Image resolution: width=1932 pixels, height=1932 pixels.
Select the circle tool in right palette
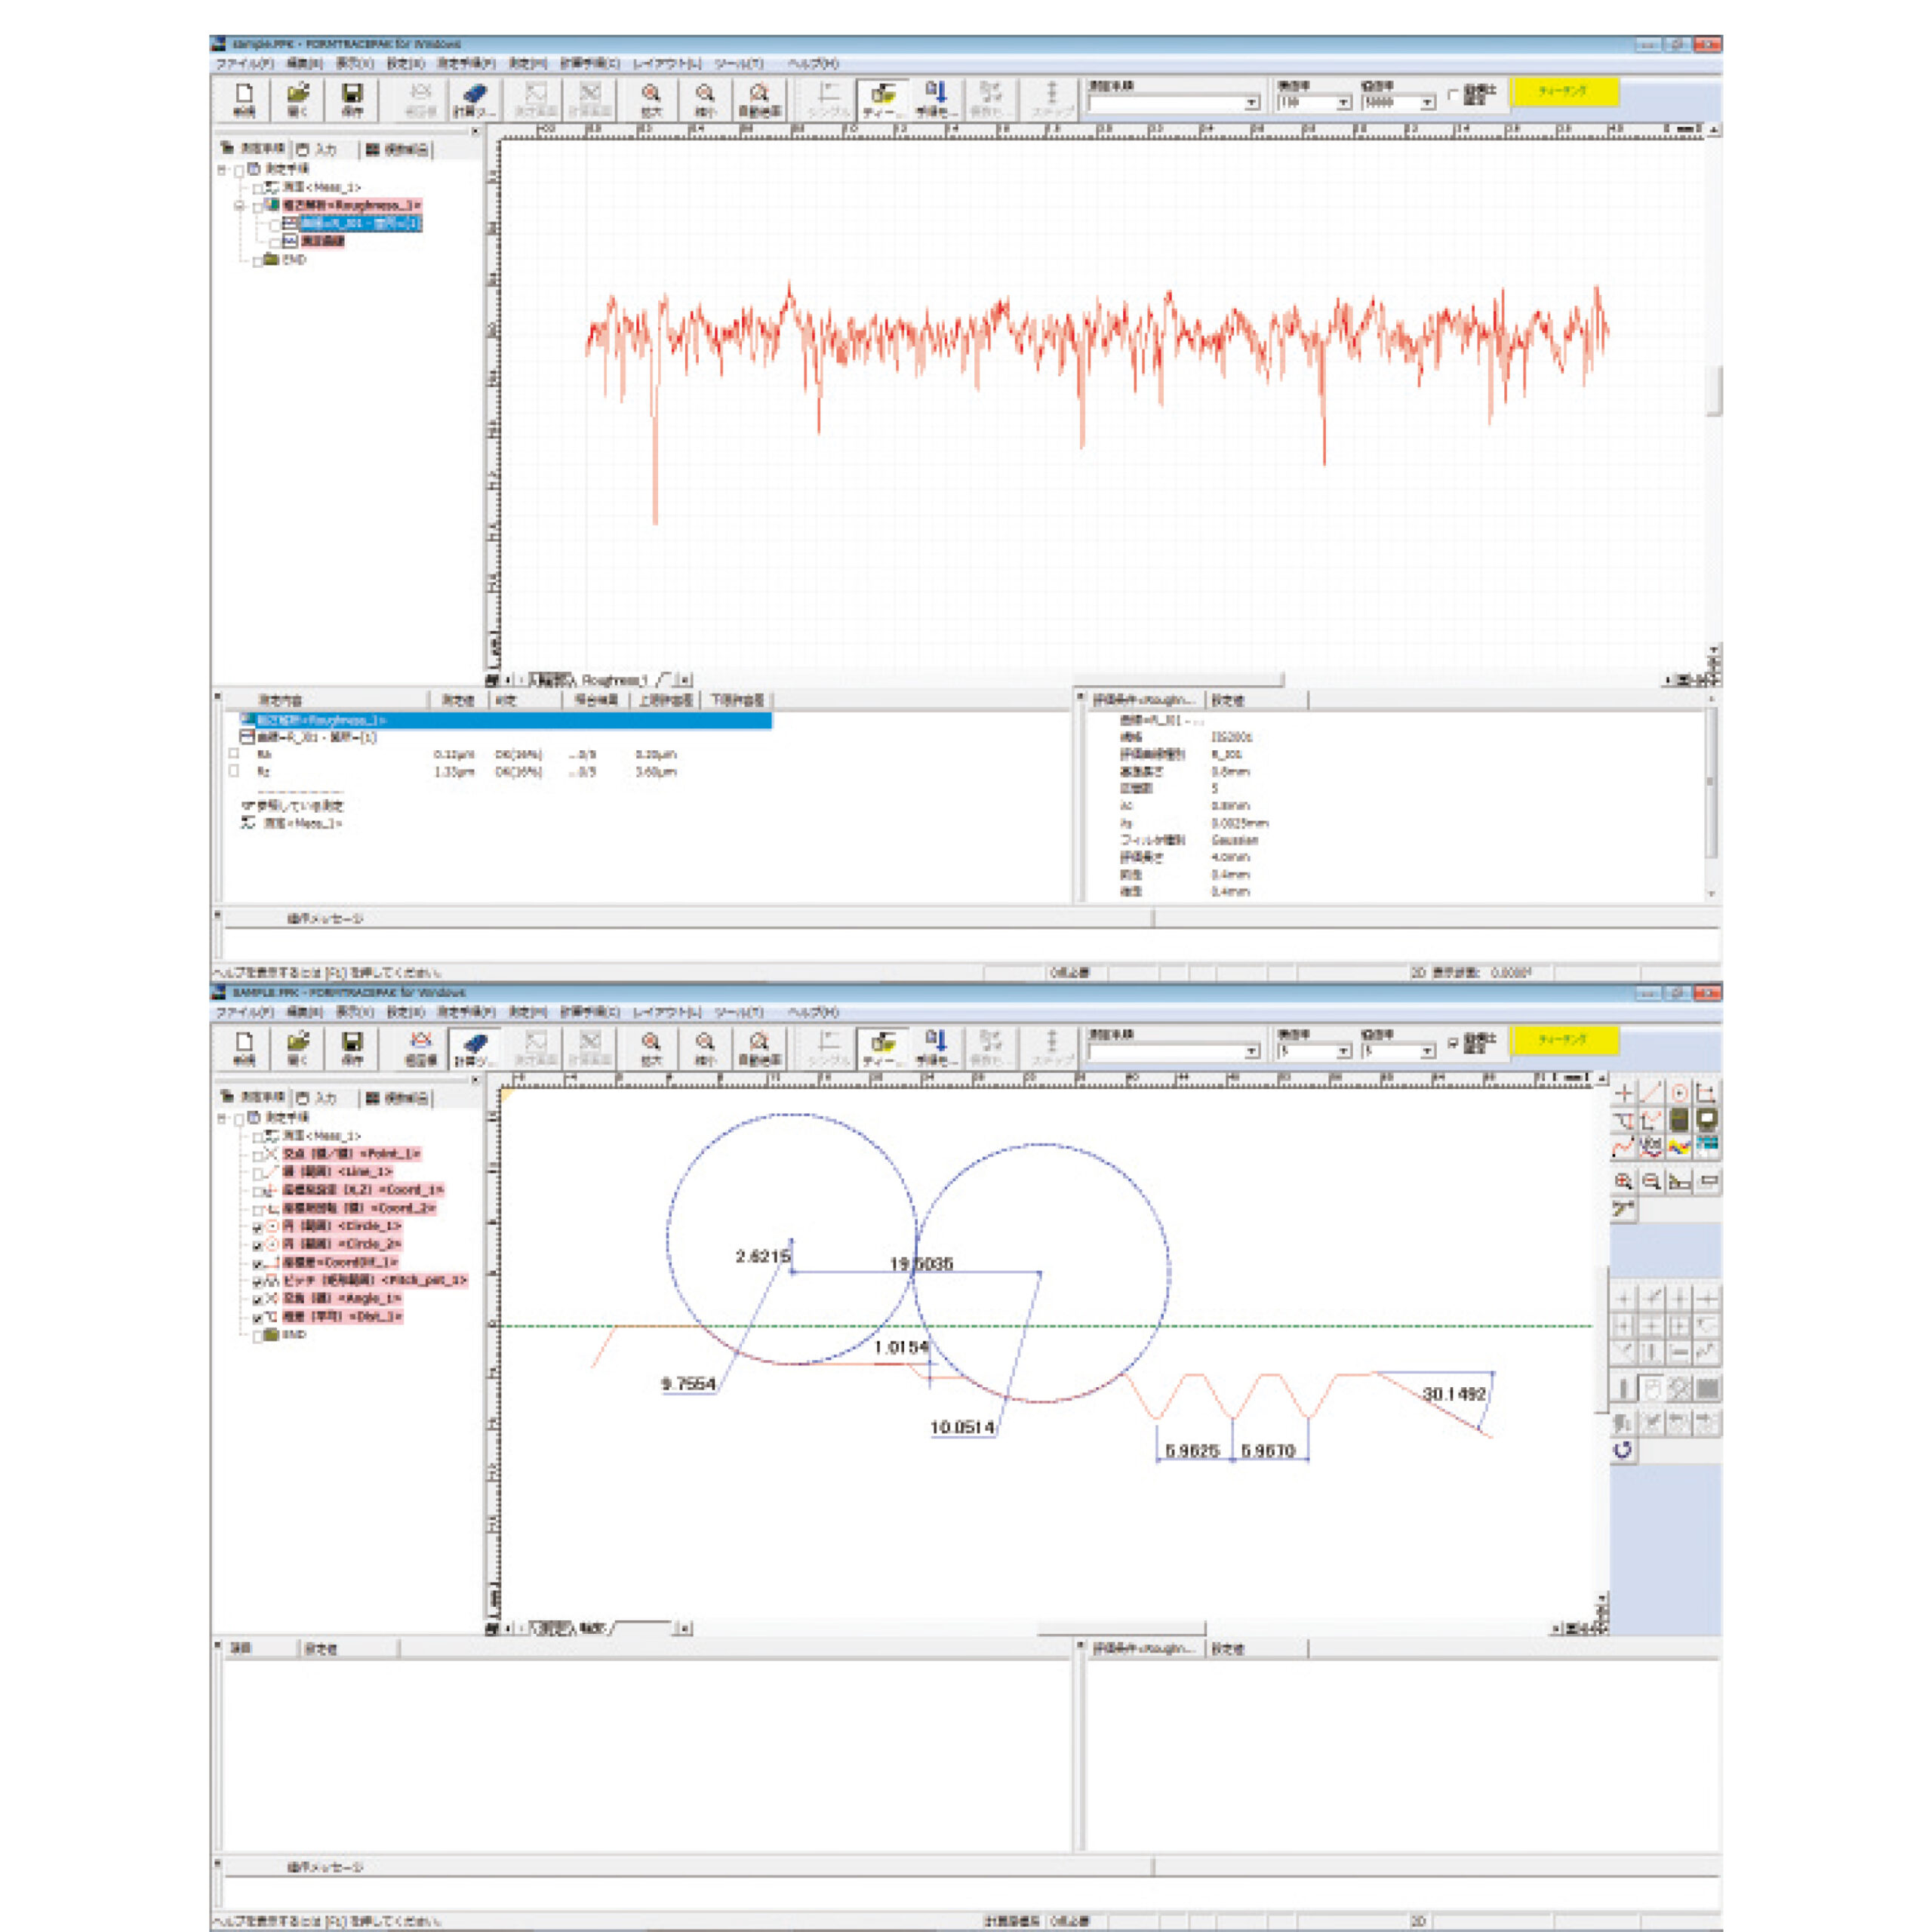point(1680,1093)
